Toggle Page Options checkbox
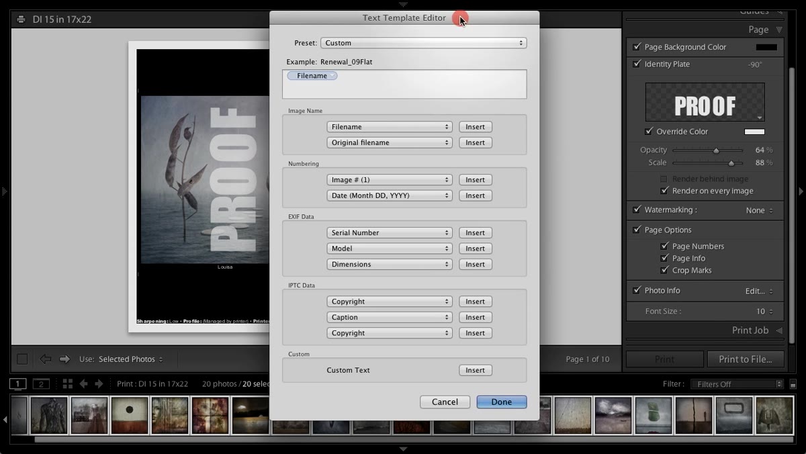Image resolution: width=806 pixels, height=454 pixels. point(637,230)
